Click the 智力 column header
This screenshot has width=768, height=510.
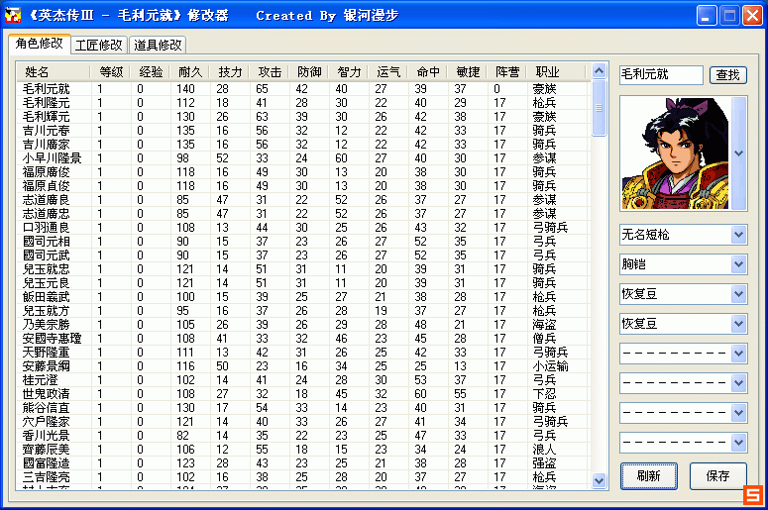pyautogui.click(x=349, y=72)
